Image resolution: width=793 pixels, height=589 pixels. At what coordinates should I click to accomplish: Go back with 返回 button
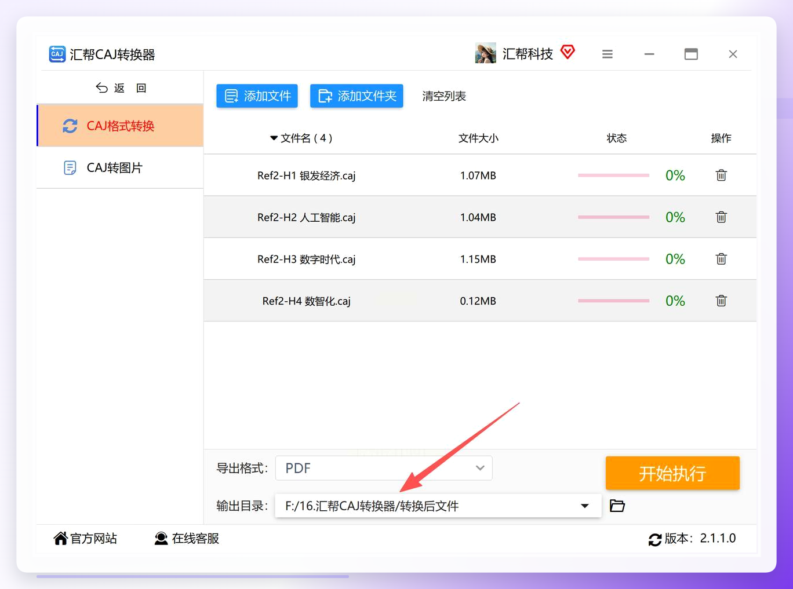(121, 88)
